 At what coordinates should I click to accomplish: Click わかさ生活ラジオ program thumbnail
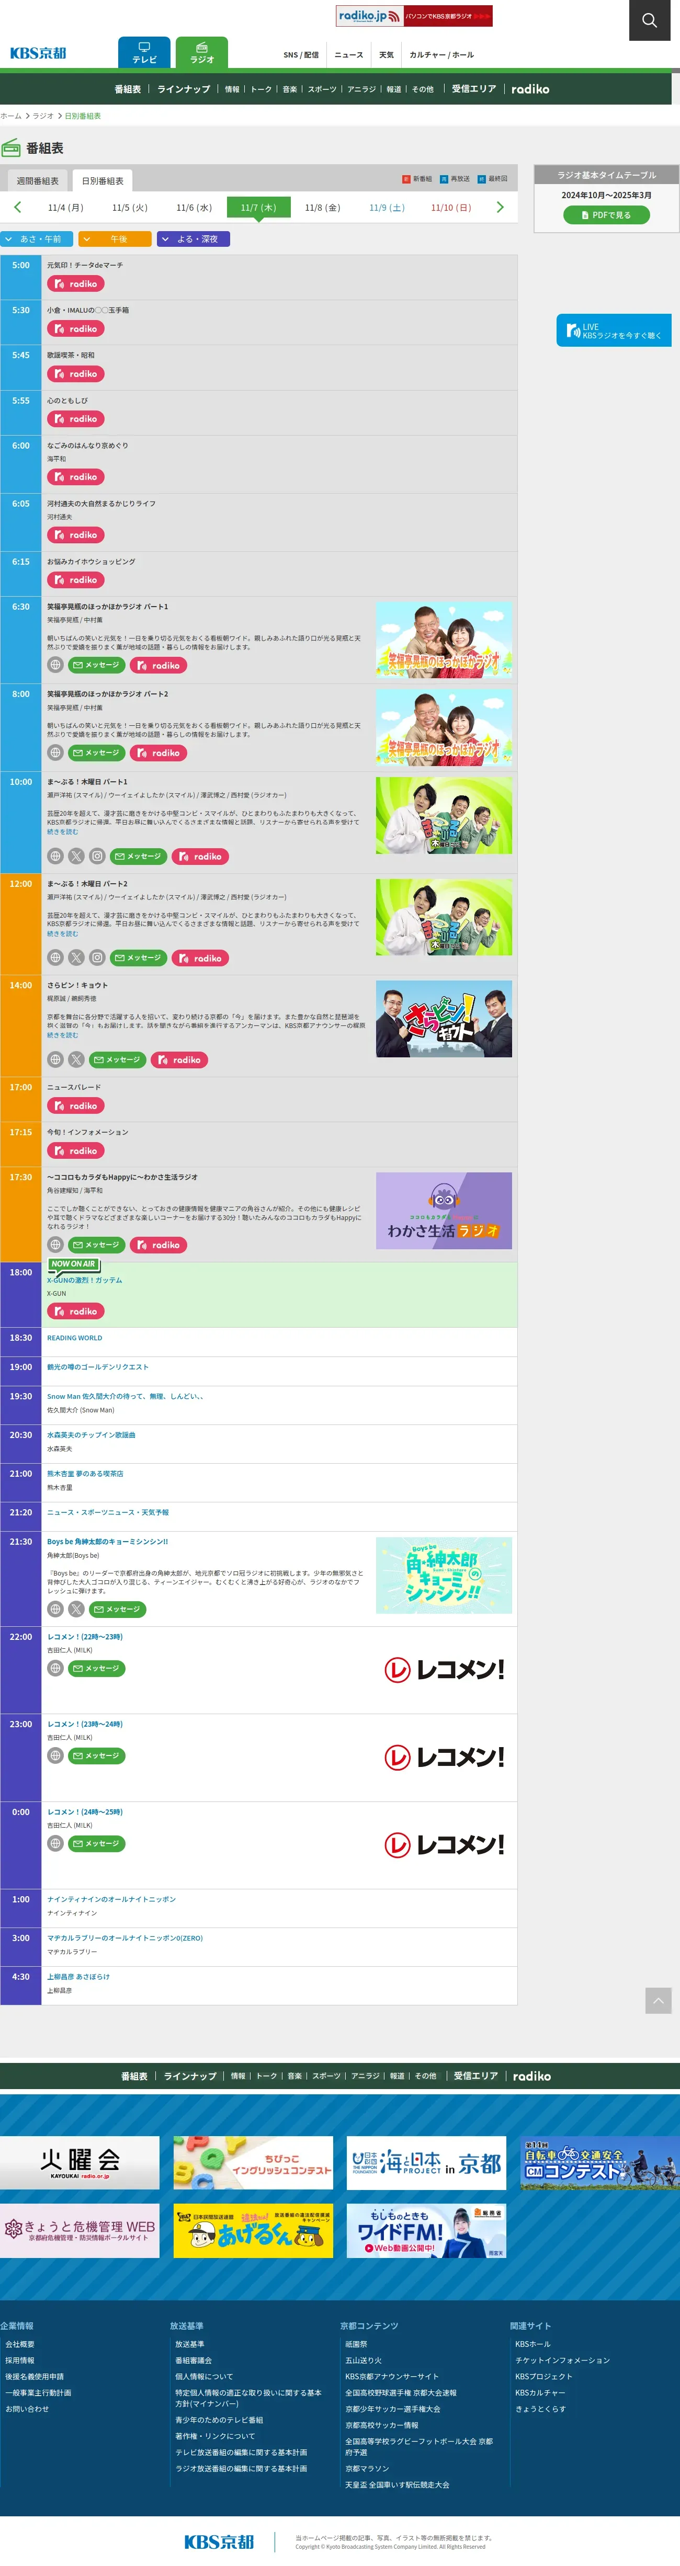point(444,1210)
